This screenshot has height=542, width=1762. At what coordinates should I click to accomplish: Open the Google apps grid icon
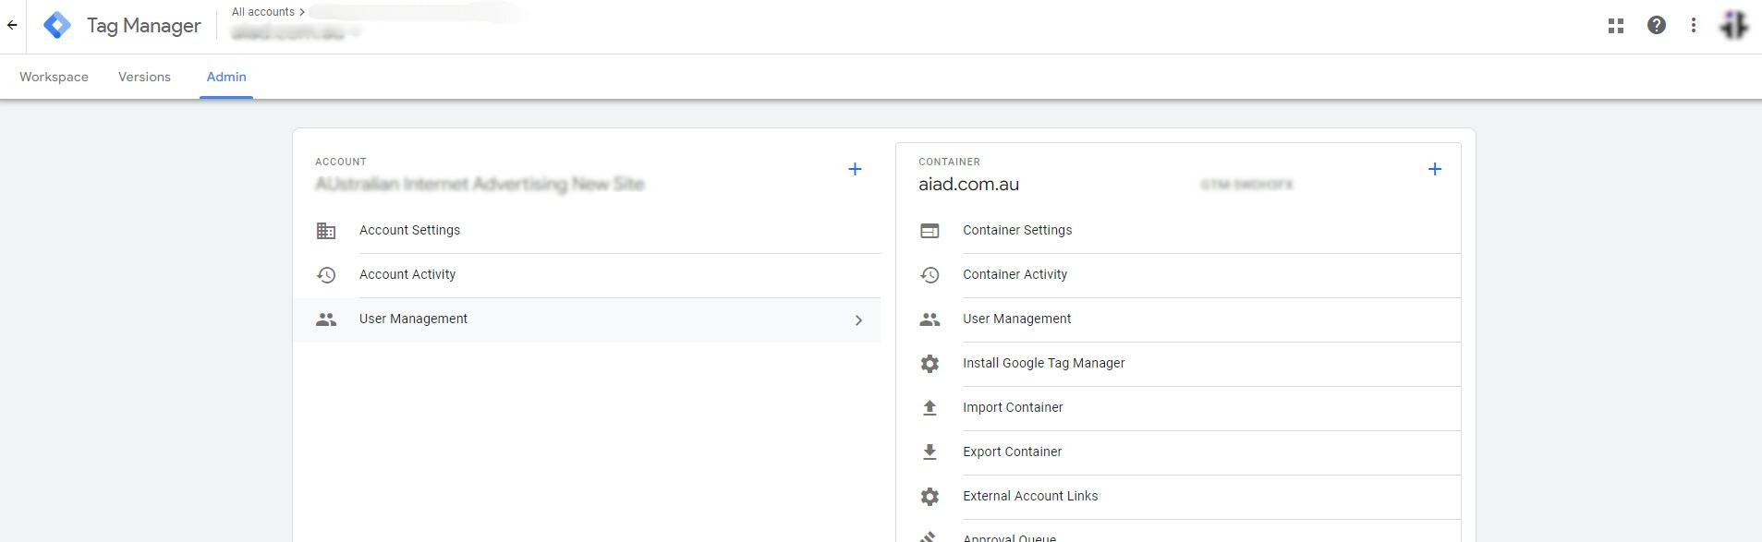(1615, 26)
